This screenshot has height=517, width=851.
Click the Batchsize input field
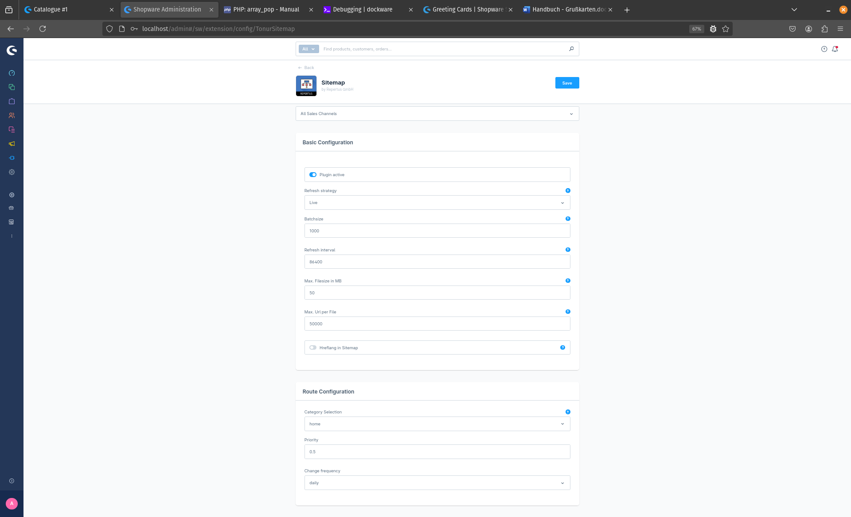tap(437, 231)
